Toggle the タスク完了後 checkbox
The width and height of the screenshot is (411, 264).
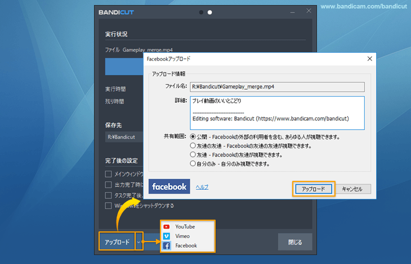coord(108,195)
